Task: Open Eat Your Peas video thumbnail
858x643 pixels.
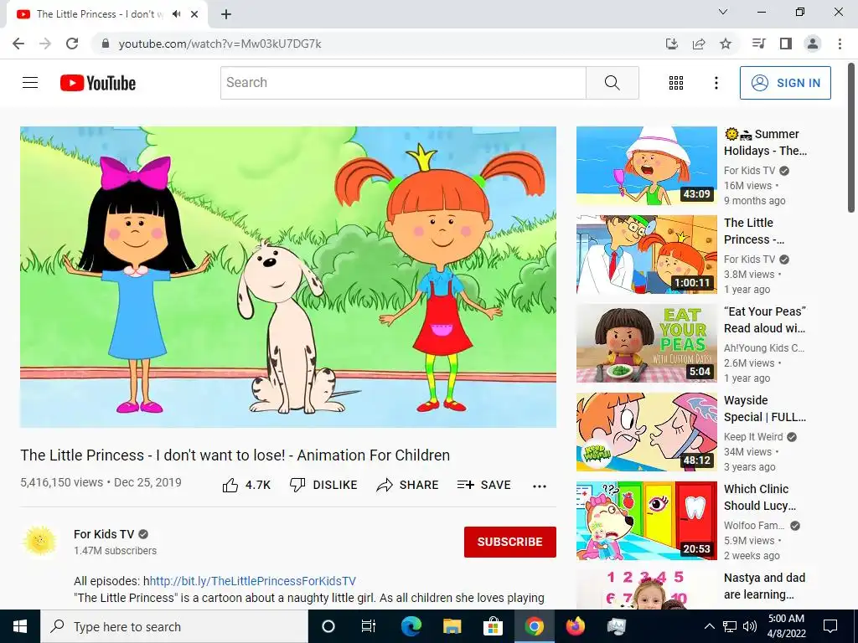Action: (x=646, y=343)
